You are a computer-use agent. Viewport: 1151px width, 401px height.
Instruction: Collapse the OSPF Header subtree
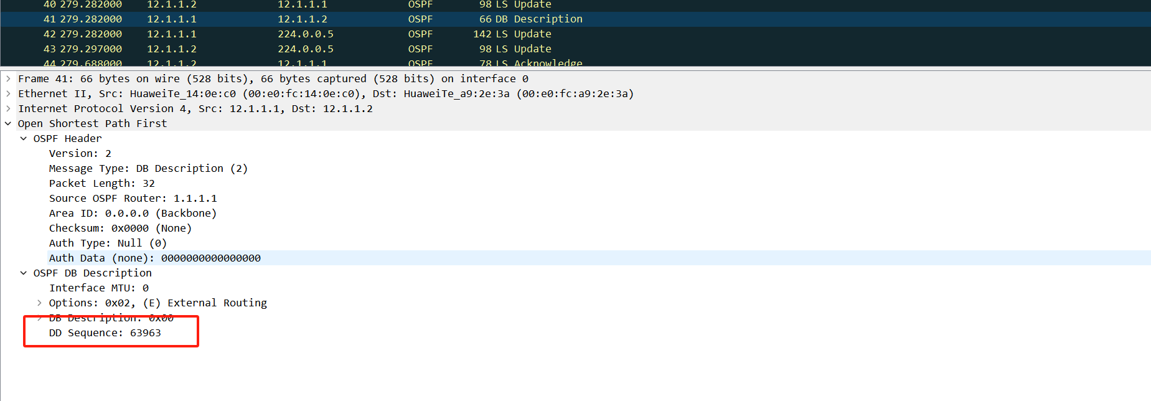(x=24, y=138)
